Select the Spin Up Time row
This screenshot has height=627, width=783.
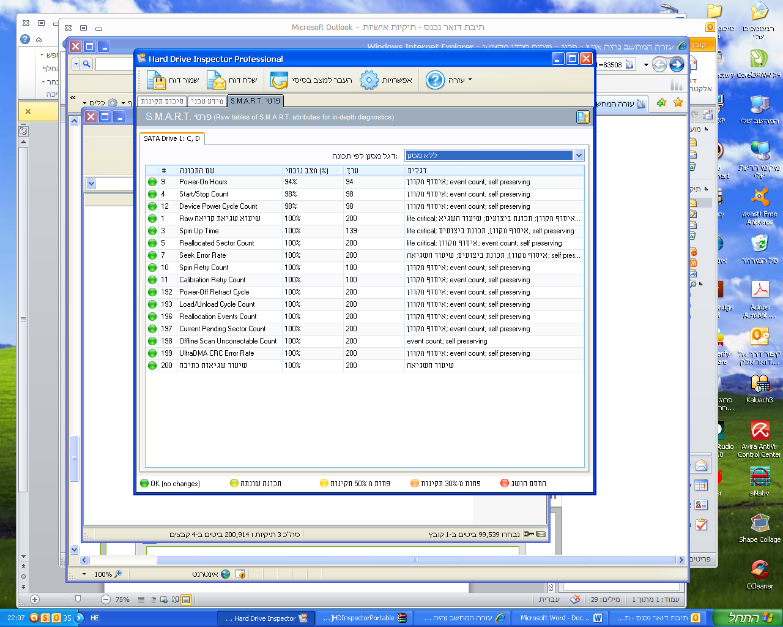tap(365, 231)
